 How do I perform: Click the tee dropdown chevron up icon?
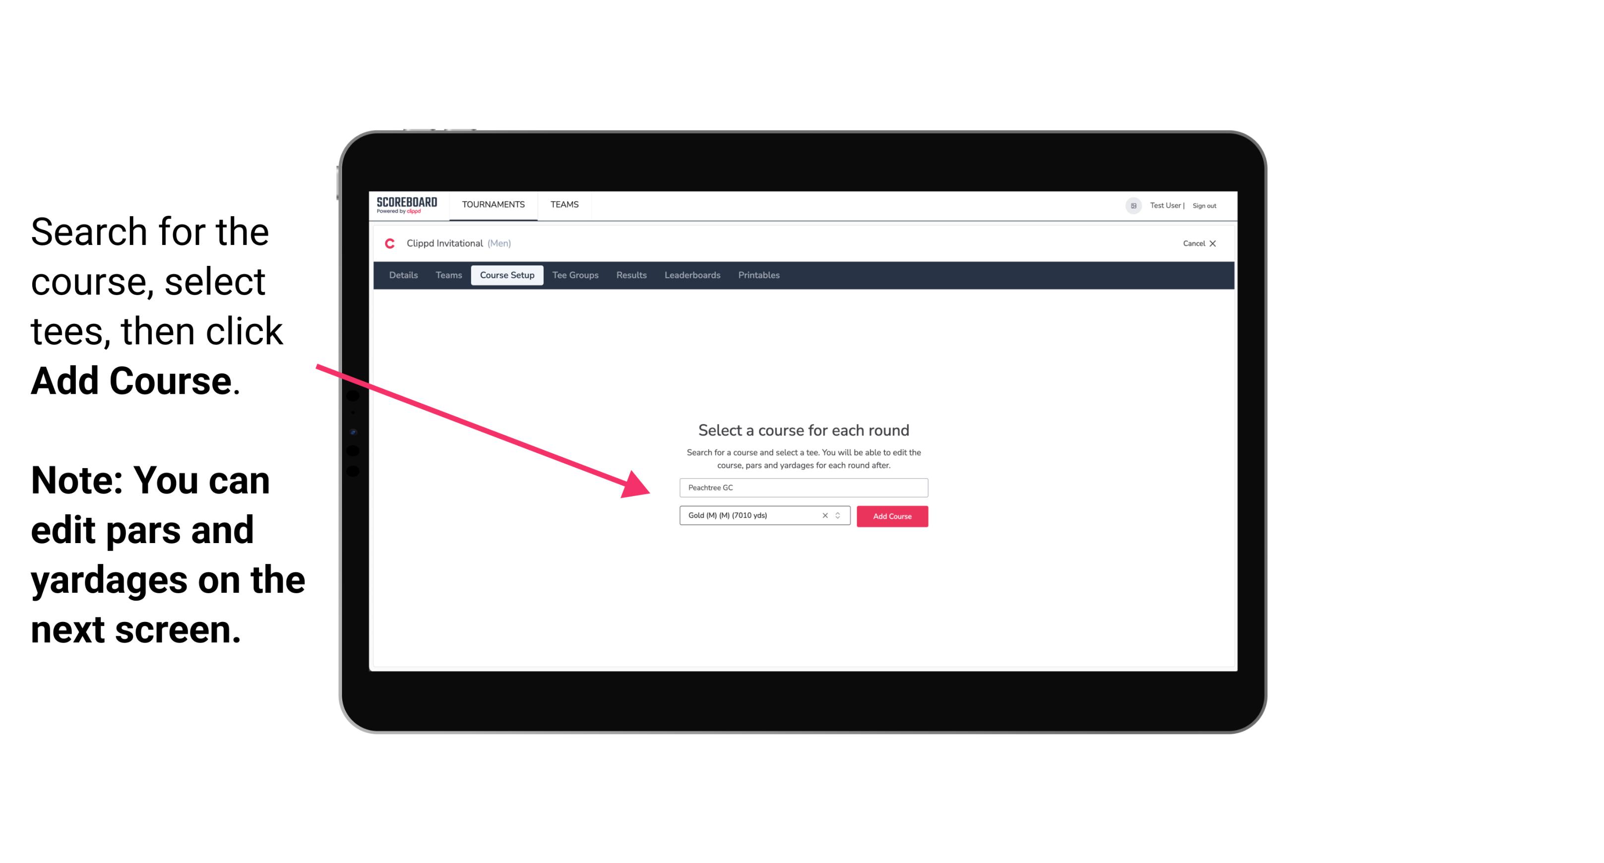point(840,513)
